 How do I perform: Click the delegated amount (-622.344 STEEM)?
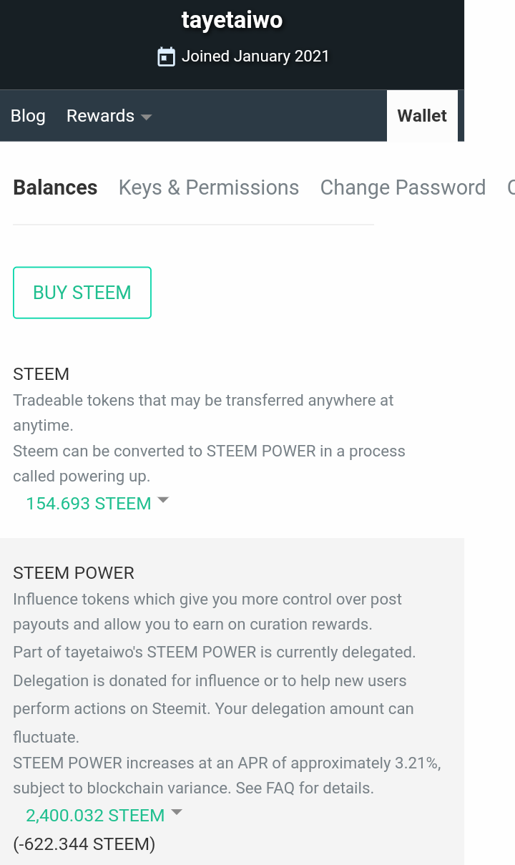point(84,844)
